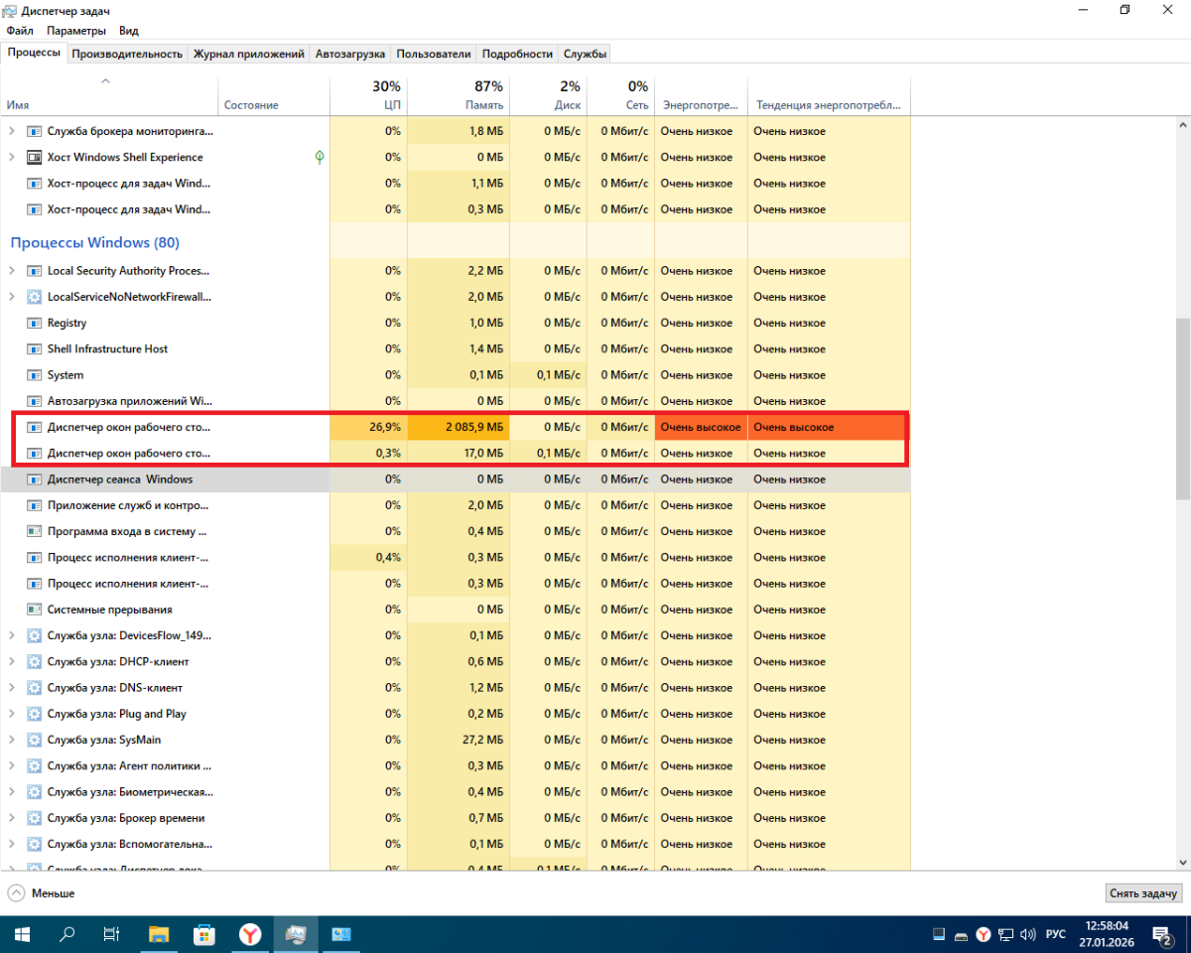Switch to the Производительность tab
This screenshot has height=953, width=1191.
[x=127, y=54]
